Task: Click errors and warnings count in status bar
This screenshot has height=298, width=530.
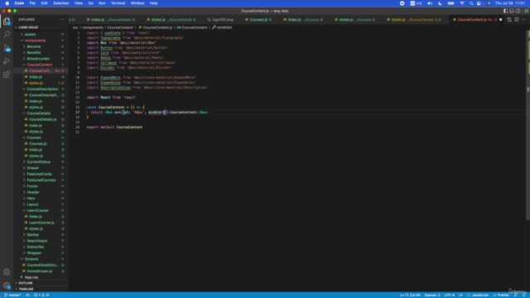Action: [x=42, y=295]
